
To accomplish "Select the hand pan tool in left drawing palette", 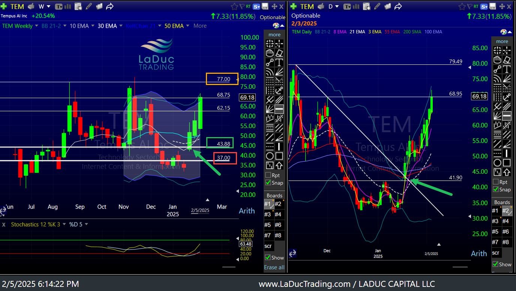I will click(270, 53).
